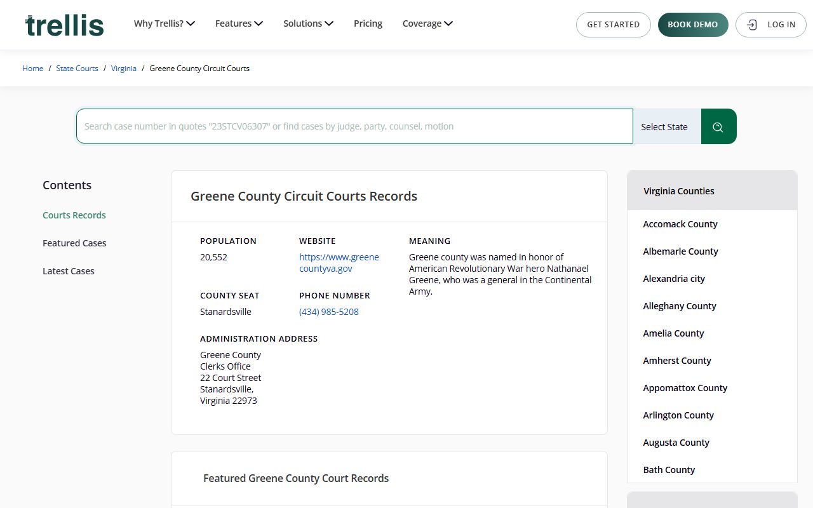Expand the Why Trellis? menu
The height and width of the screenshot is (508, 813).
(x=164, y=23)
